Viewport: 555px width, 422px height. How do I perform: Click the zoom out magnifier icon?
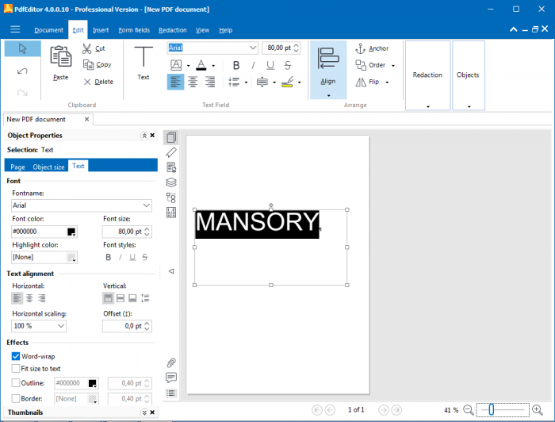[x=468, y=410]
